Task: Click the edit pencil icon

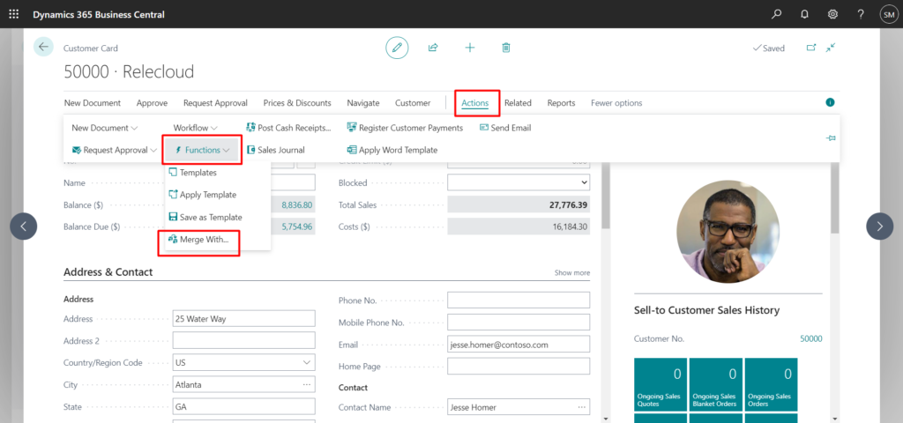Action: coord(397,48)
